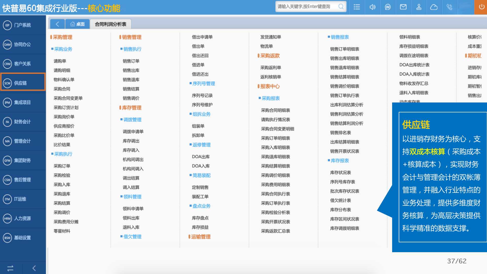Open the mail envelope icon
Screen dimensions: 487x274
[403, 7]
